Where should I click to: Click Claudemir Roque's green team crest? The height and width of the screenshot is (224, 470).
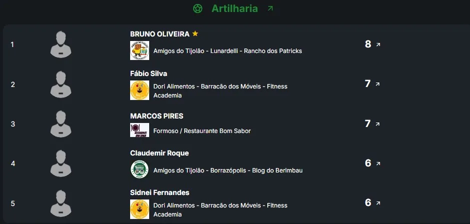coord(140,170)
